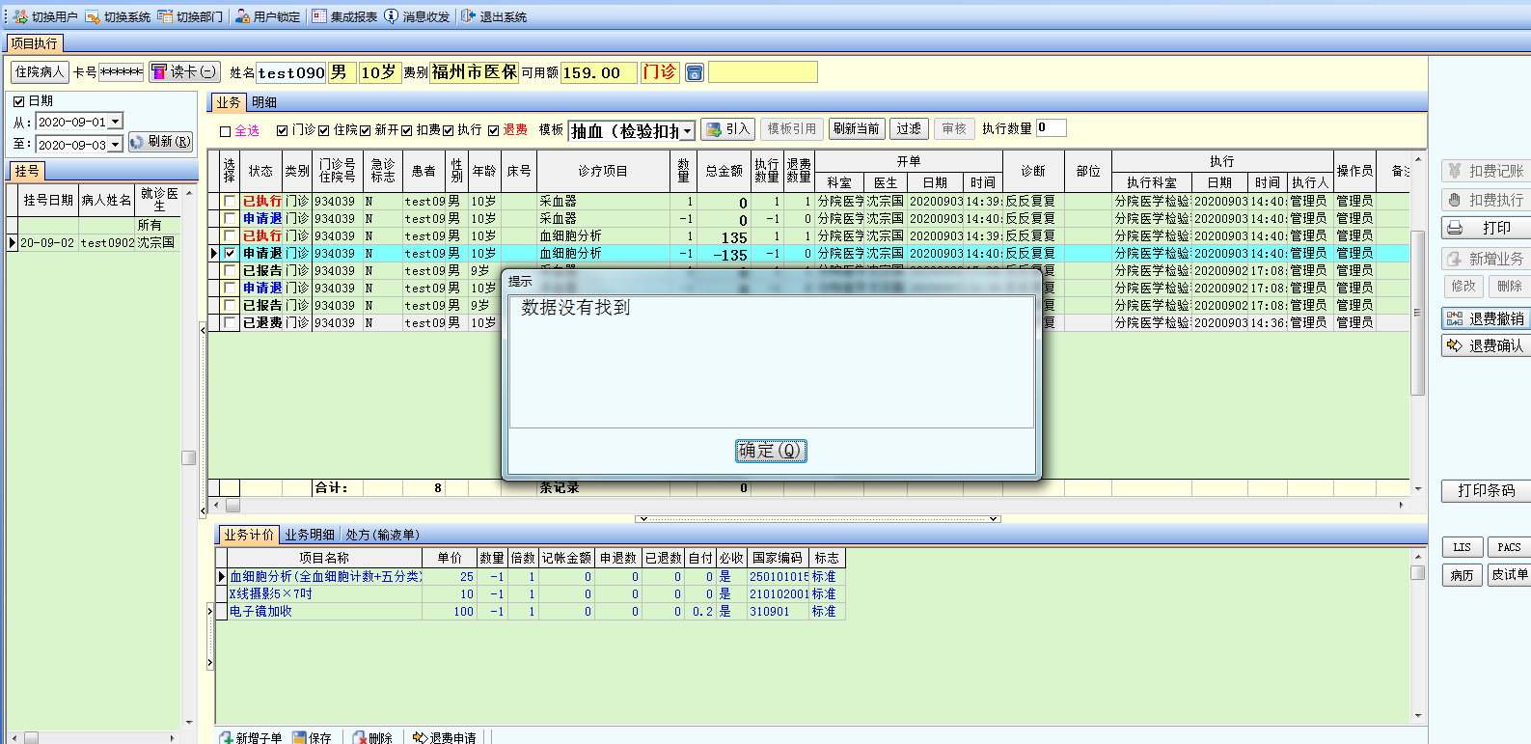Open 消息收发 messaging info icon
The image size is (1531, 744).
point(392,16)
